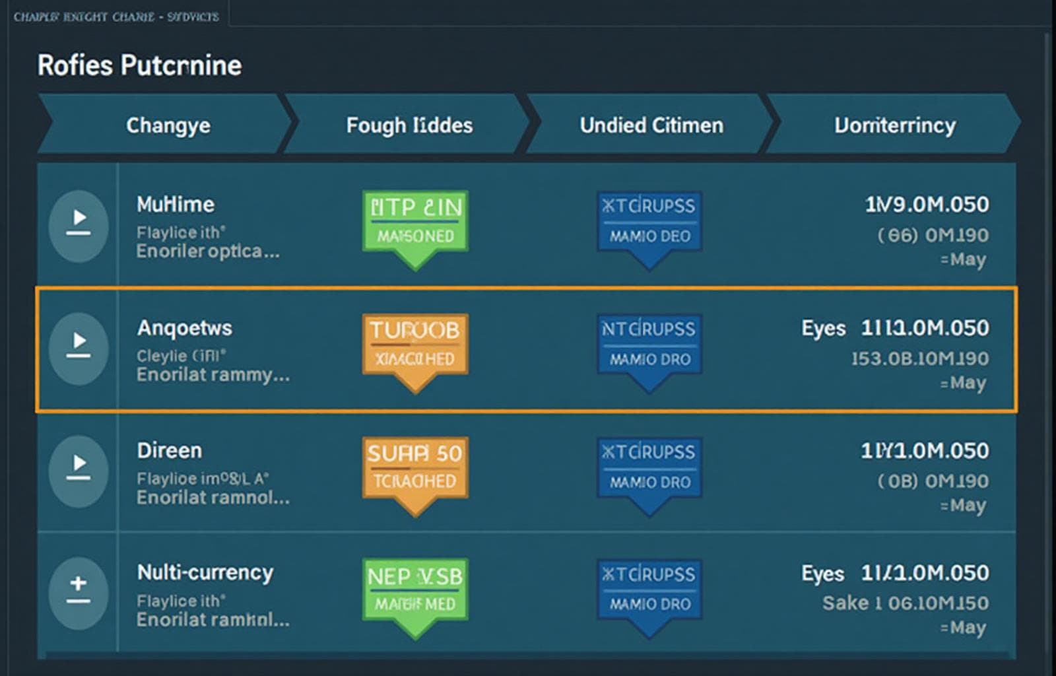
Task: Click the play icon next to Direen
Action: pos(79,471)
